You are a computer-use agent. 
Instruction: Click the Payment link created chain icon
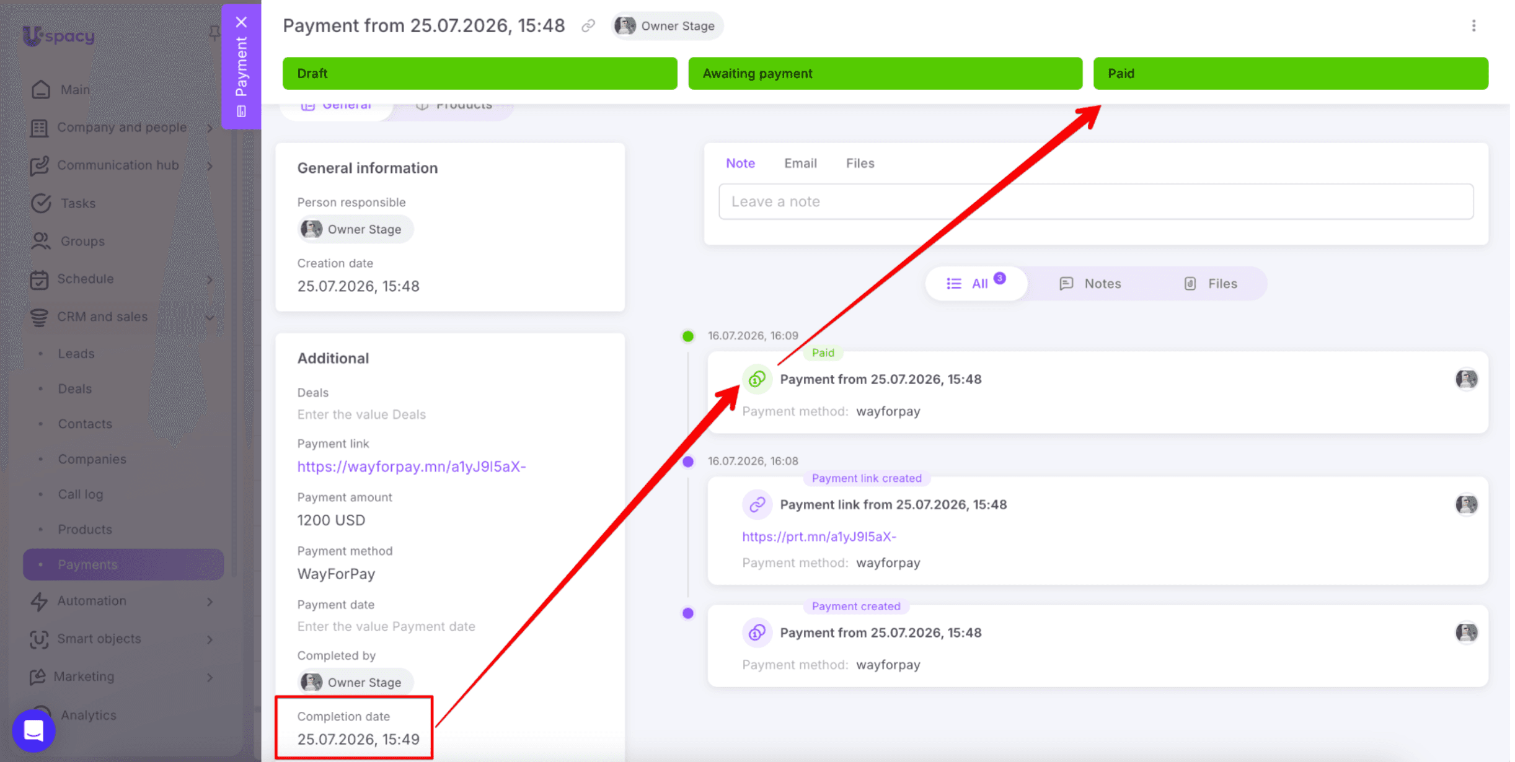pyautogui.click(x=757, y=505)
